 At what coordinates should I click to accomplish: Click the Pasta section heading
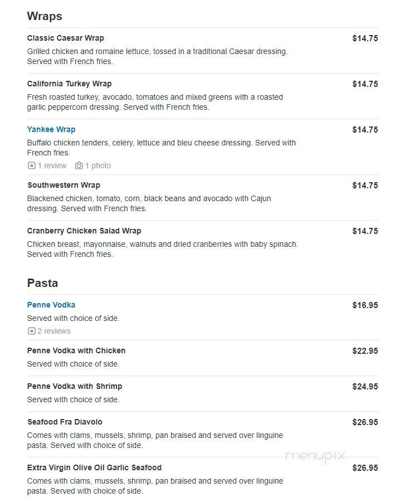(42, 283)
